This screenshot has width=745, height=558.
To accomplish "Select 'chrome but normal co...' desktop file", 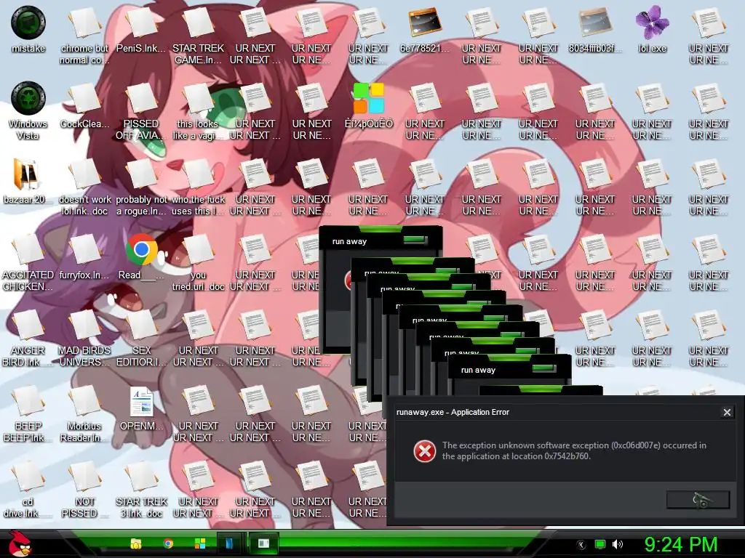I will (x=84, y=35).
